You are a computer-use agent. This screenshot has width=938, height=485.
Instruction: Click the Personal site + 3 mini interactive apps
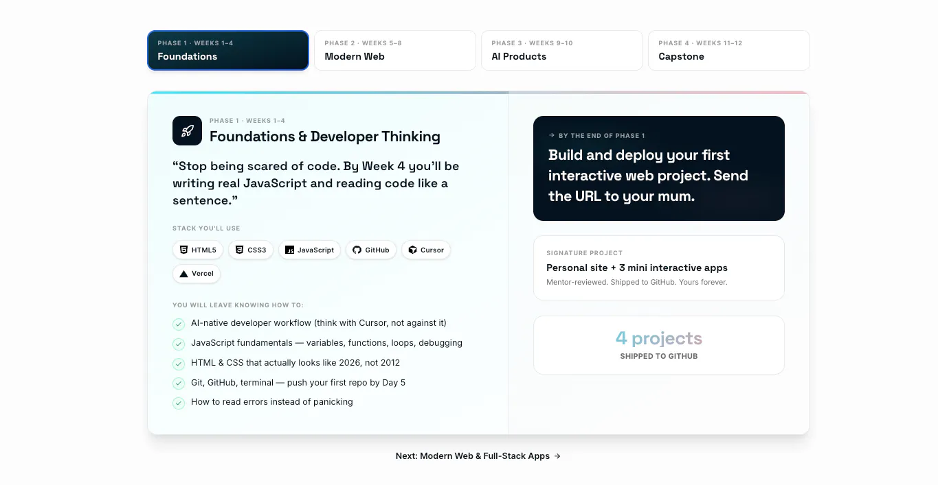637,268
